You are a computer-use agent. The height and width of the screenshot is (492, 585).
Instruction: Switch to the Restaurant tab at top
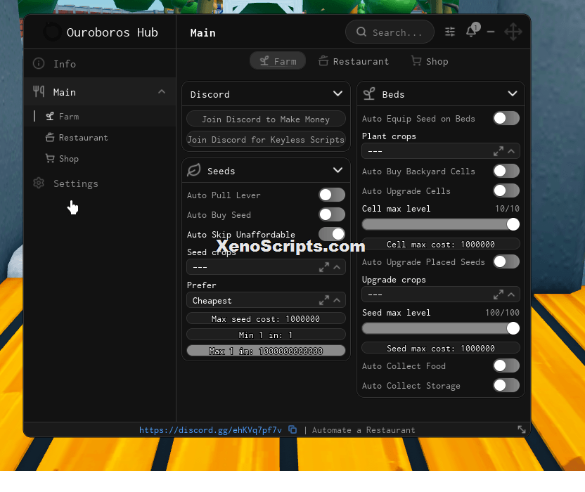pyautogui.click(x=353, y=61)
